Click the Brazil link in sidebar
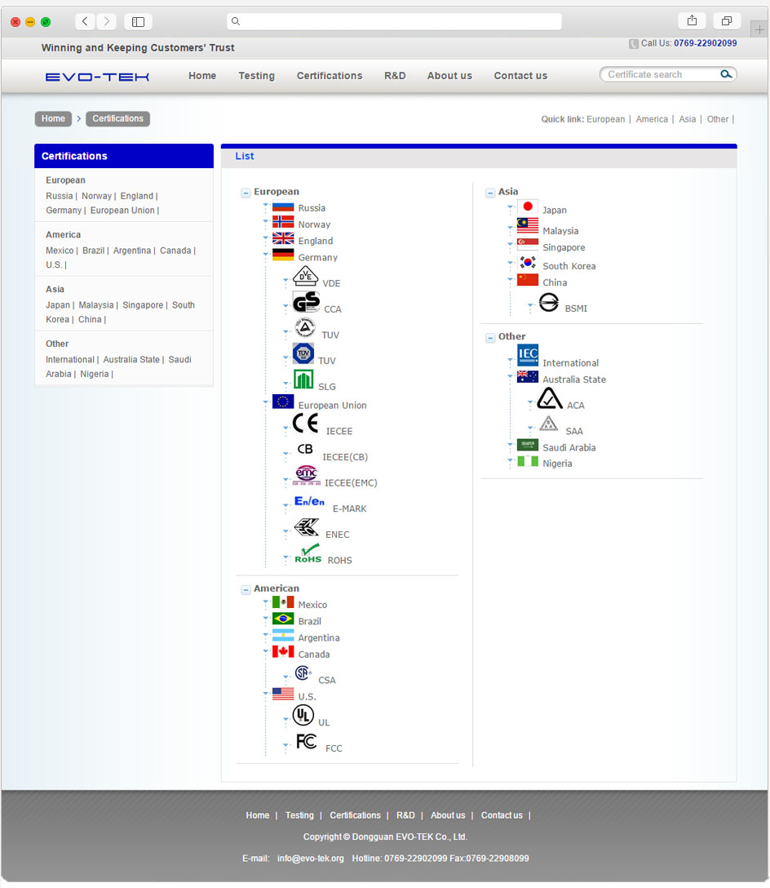The height and width of the screenshot is (888, 770). coord(93,251)
